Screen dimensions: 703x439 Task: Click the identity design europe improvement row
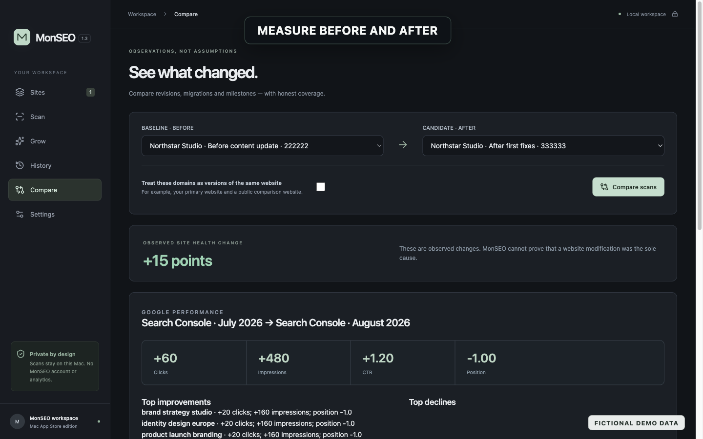248,423
